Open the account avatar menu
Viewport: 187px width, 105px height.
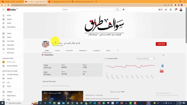point(181,10)
